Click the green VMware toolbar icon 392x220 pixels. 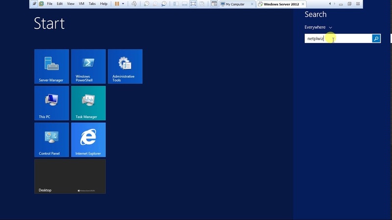click(41, 4)
